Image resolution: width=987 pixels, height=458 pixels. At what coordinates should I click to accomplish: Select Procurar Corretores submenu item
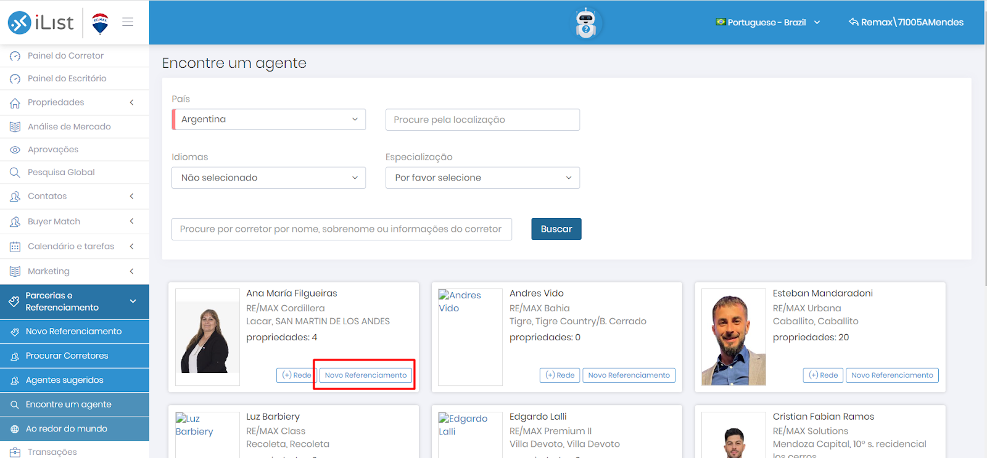(x=75, y=356)
